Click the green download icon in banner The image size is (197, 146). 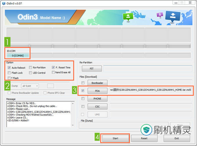tap(128, 17)
